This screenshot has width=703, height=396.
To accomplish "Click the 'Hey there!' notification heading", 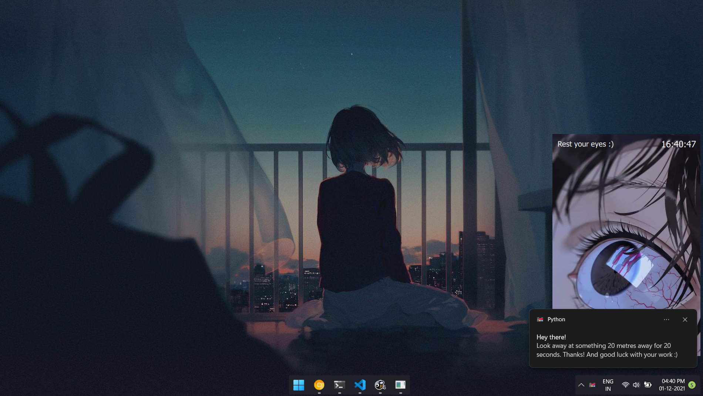I will (551, 337).
